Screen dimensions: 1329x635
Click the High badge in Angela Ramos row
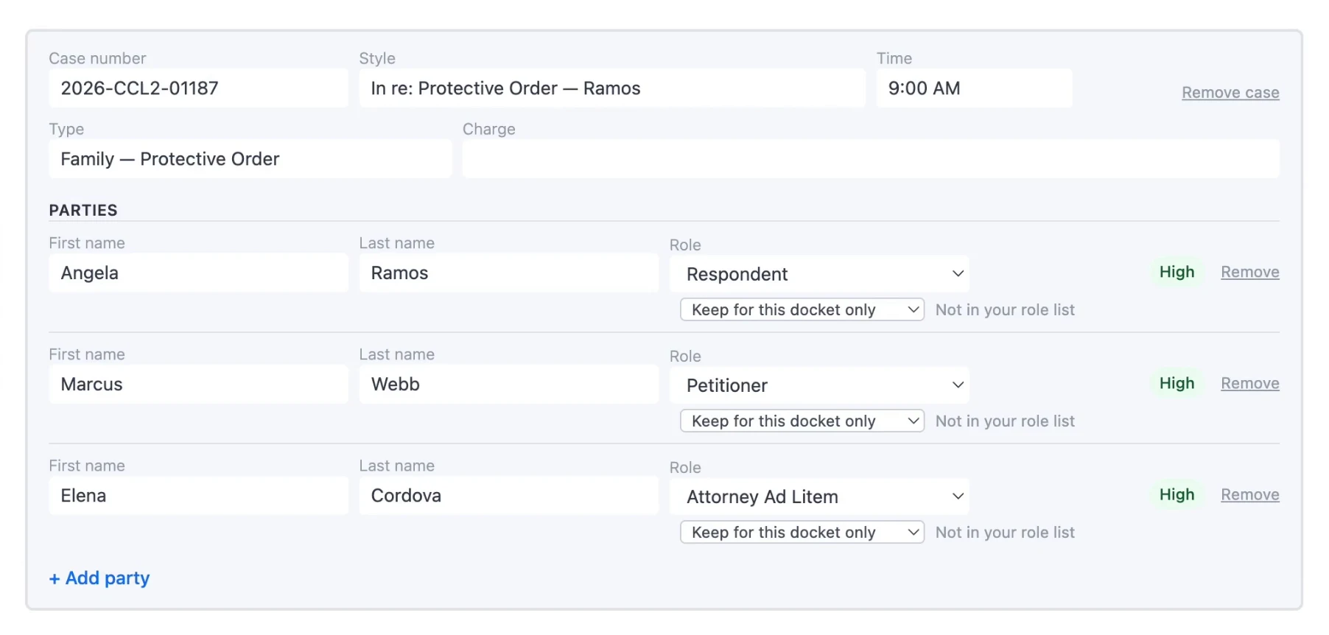tap(1177, 273)
